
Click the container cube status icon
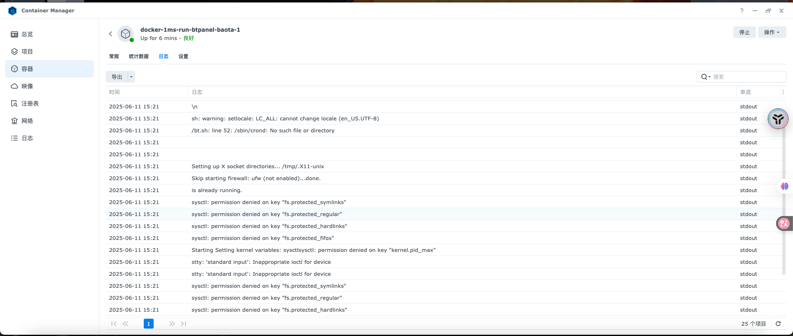click(126, 34)
